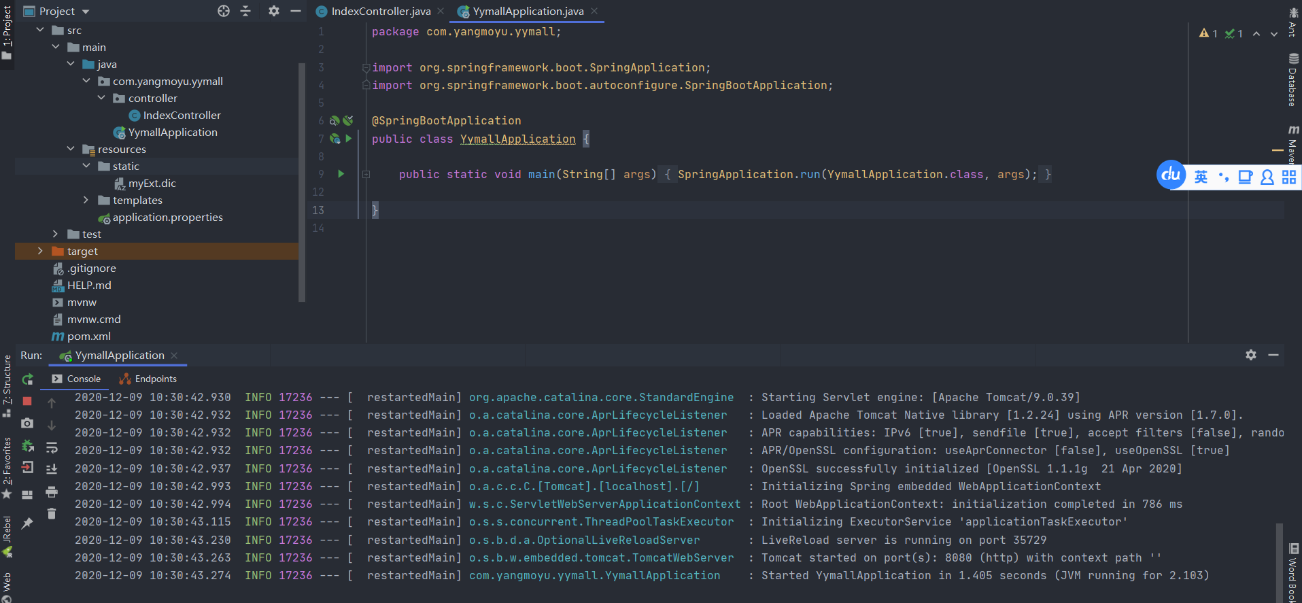Print console output using printer icon
This screenshot has height=603, width=1302.
pyautogui.click(x=52, y=492)
